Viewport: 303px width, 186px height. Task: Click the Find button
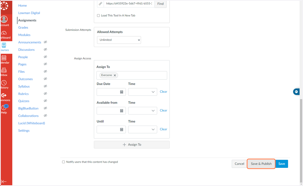coord(160,4)
